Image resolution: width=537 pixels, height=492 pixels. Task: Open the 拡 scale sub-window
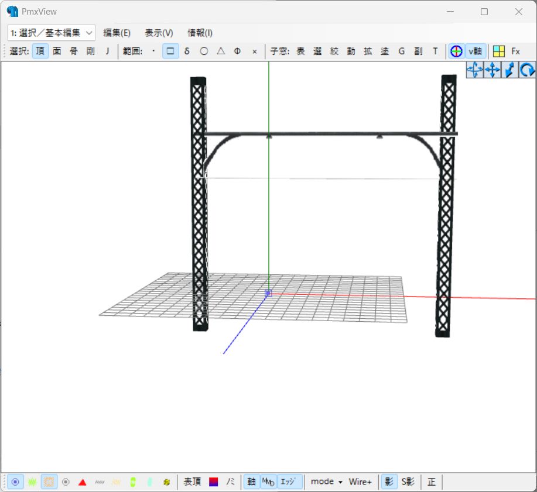point(368,51)
